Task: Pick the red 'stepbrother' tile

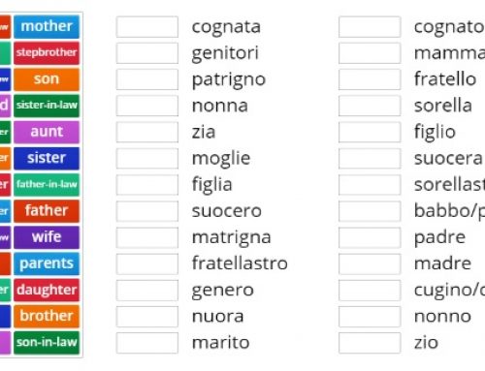Action: 47,52
